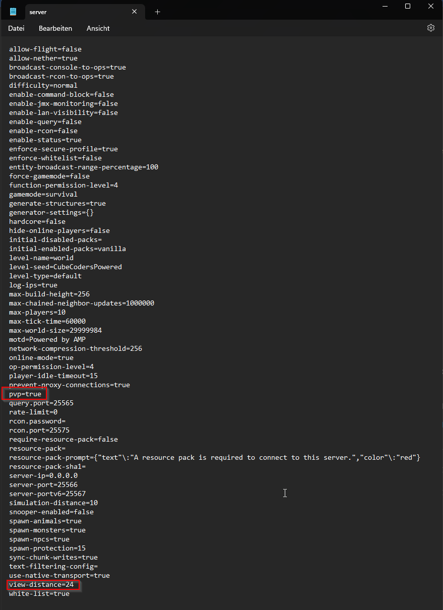This screenshot has height=610, width=443.
Task: Open the Bearbeiten menu
Action: [x=55, y=28]
